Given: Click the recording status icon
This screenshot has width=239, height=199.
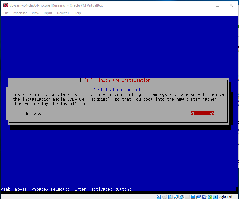Looking at the screenshot, I should click(199, 196).
